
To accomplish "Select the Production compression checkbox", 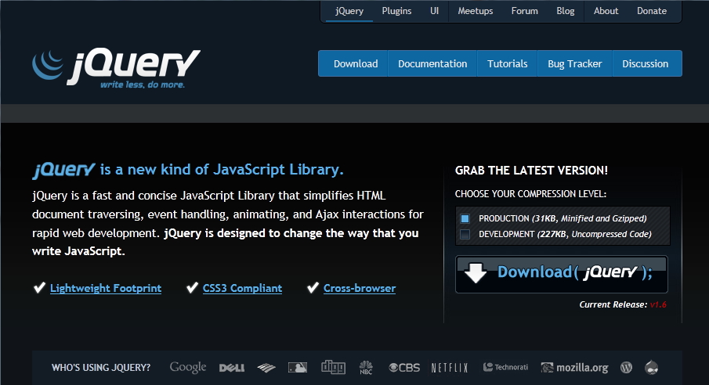I will point(465,218).
